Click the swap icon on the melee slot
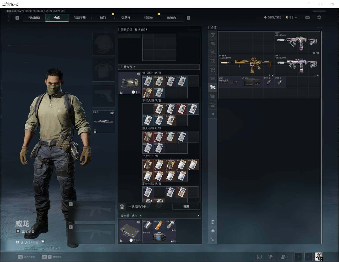 (112, 113)
